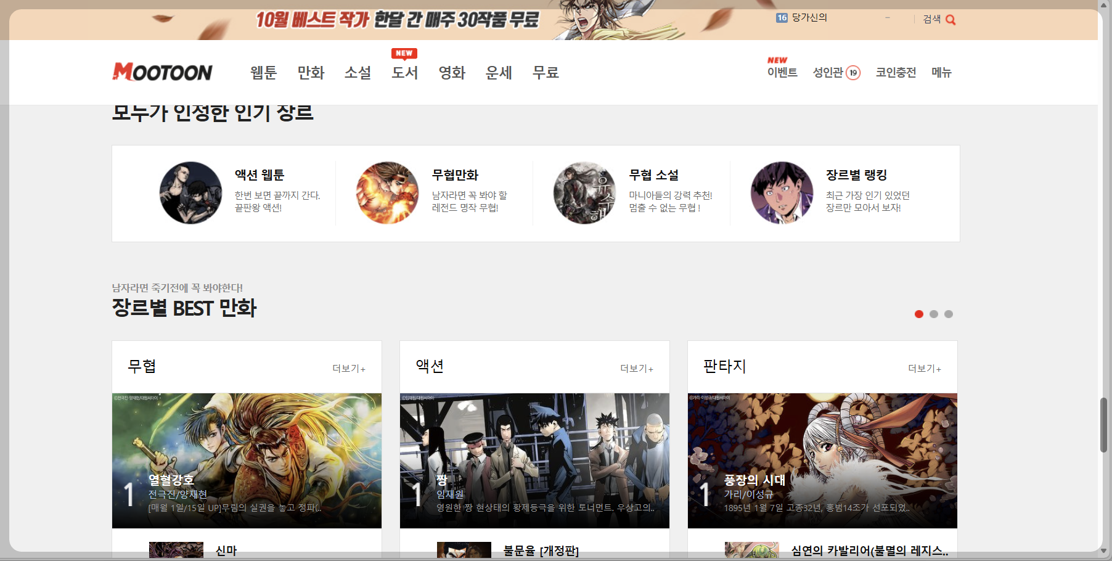This screenshot has height=561, width=1112.
Task: Open the 도서 menu
Action: coord(405,73)
